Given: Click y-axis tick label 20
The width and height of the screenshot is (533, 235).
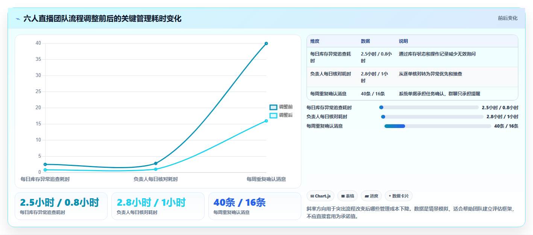Looking at the screenshot, I should click(38, 108).
